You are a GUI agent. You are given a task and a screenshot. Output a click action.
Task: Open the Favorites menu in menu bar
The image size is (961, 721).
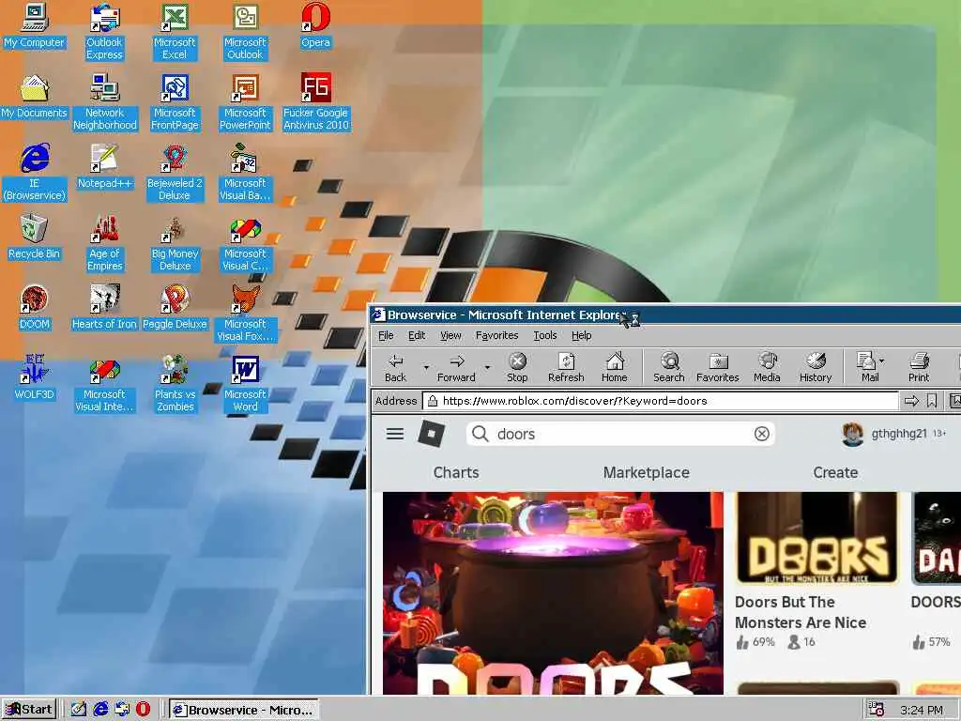click(x=497, y=335)
